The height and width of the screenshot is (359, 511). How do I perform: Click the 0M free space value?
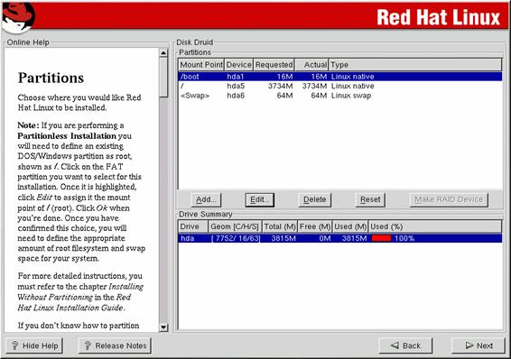click(325, 238)
